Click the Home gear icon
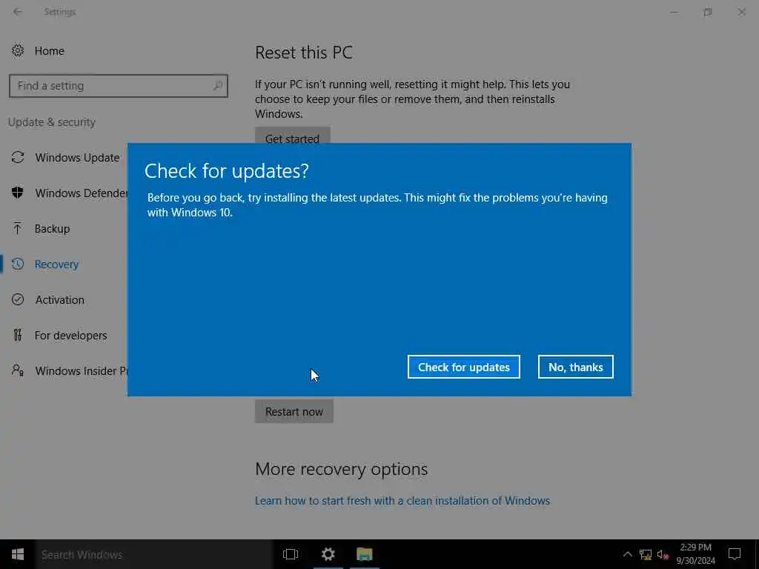The image size is (759, 569). point(18,51)
